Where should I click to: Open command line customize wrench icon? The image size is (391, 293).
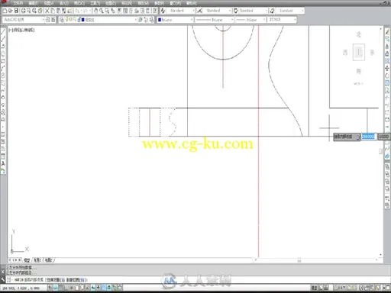2,280
